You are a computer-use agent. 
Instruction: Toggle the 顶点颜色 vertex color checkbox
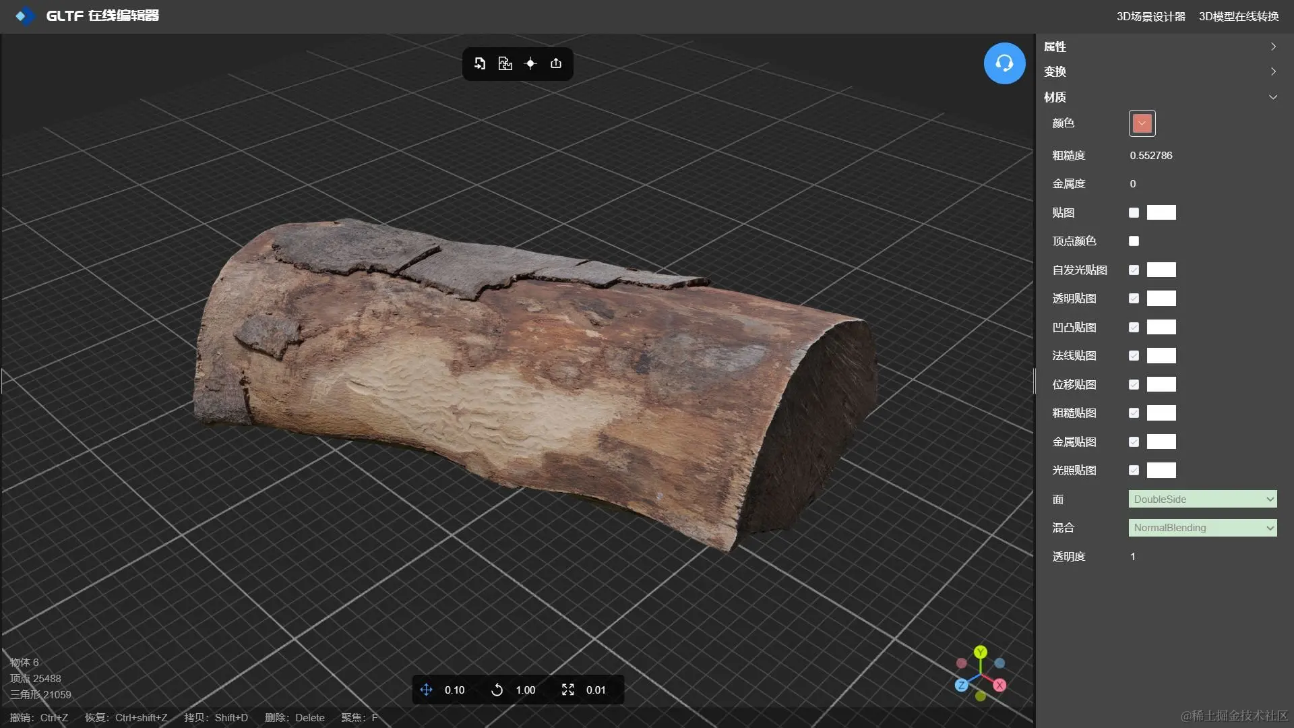pyautogui.click(x=1134, y=241)
